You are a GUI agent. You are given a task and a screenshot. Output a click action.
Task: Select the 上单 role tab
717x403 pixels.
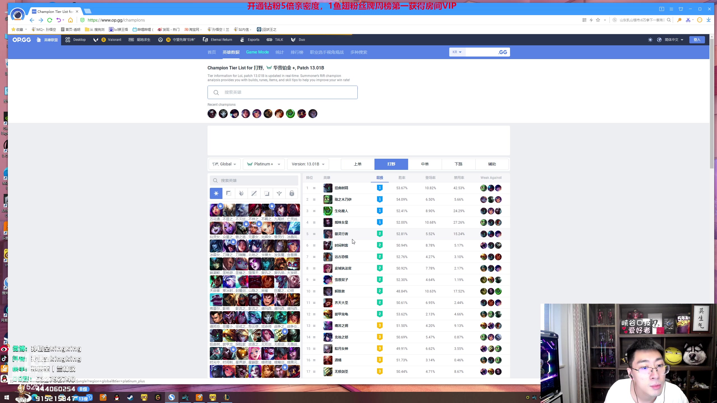[358, 164]
